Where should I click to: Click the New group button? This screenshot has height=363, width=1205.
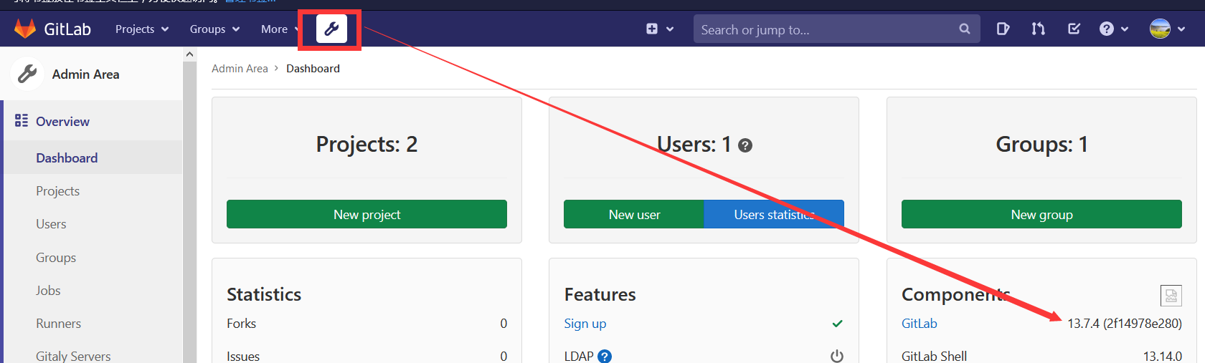click(1041, 214)
